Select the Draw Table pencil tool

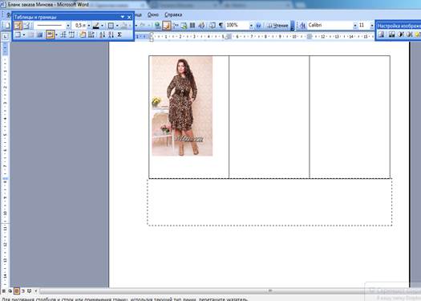pos(18,26)
